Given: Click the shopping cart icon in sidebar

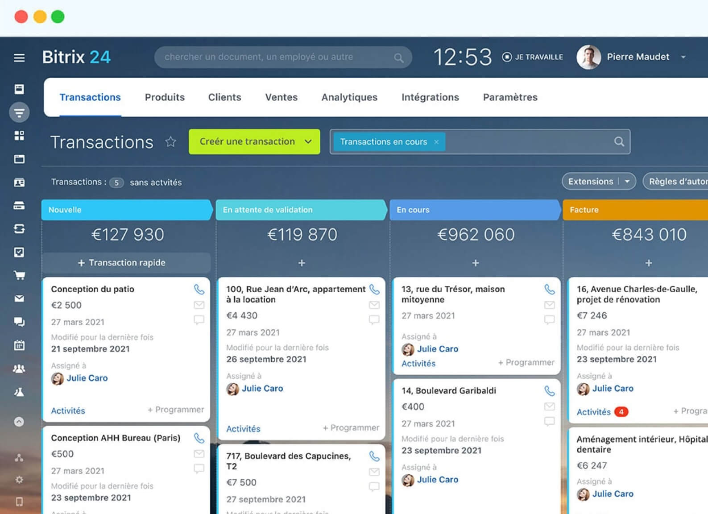Looking at the screenshot, I should tap(19, 275).
